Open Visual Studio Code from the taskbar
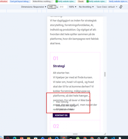Image resolution: width=128 pixels, height=139 pixels. pos(113,138)
